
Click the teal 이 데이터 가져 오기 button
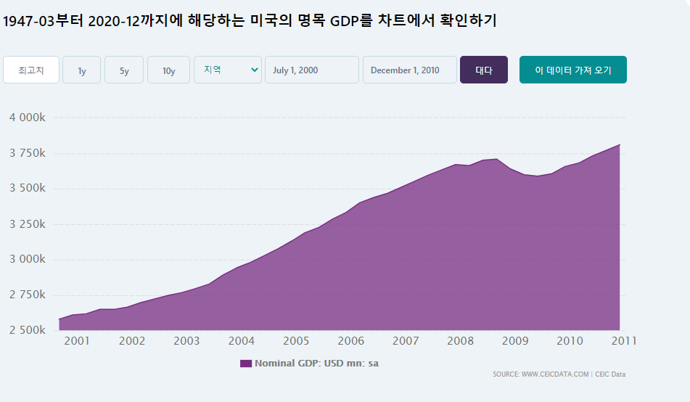[x=572, y=70]
